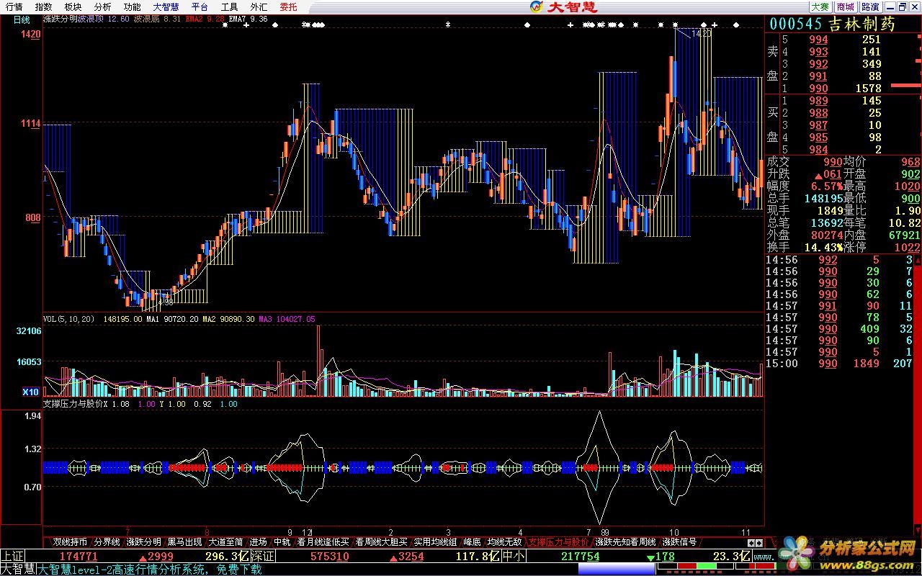Click the 幅度 6.57% change value
Image resolution: width=922 pixels, height=576 pixels.
827,186
